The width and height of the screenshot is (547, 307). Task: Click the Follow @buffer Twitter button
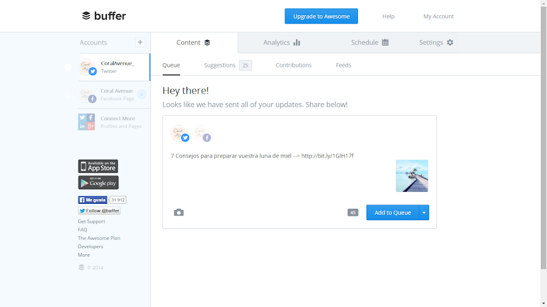(99, 211)
